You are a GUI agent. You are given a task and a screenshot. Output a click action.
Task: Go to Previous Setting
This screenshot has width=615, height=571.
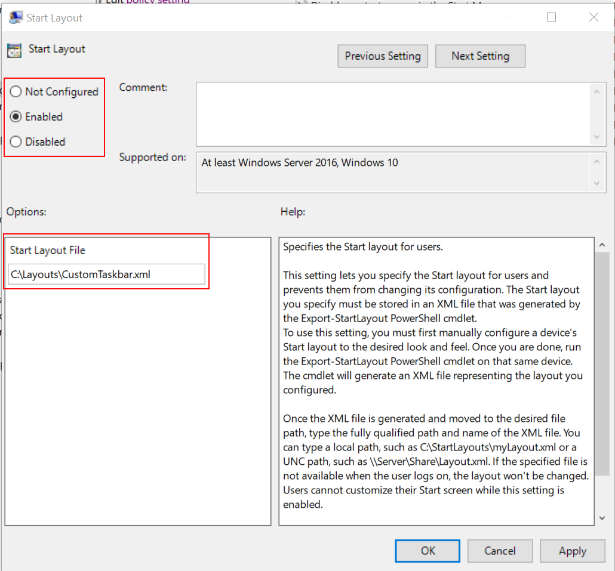(x=383, y=56)
